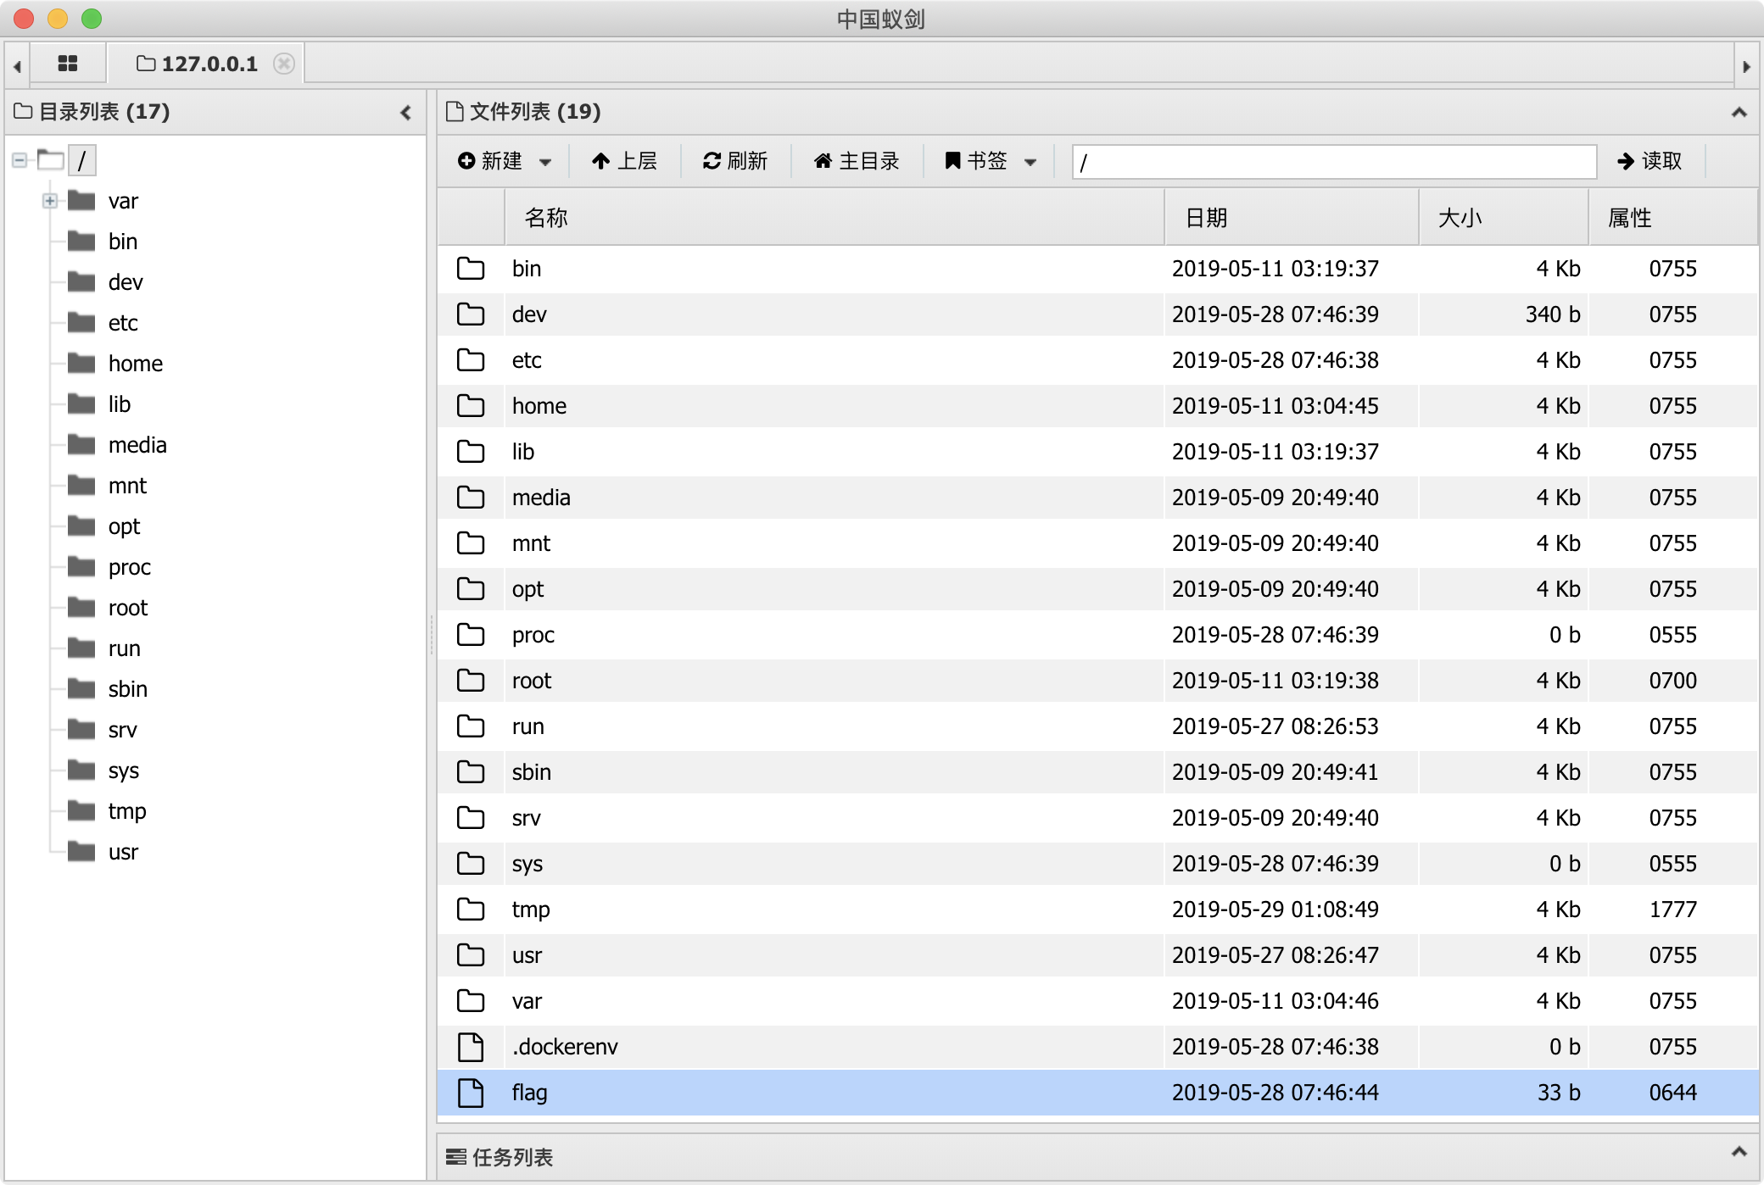Close the 127.0.0.1 tab
The width and height of the screenshot is (1764, 1185).
click(x=284, y=64)
